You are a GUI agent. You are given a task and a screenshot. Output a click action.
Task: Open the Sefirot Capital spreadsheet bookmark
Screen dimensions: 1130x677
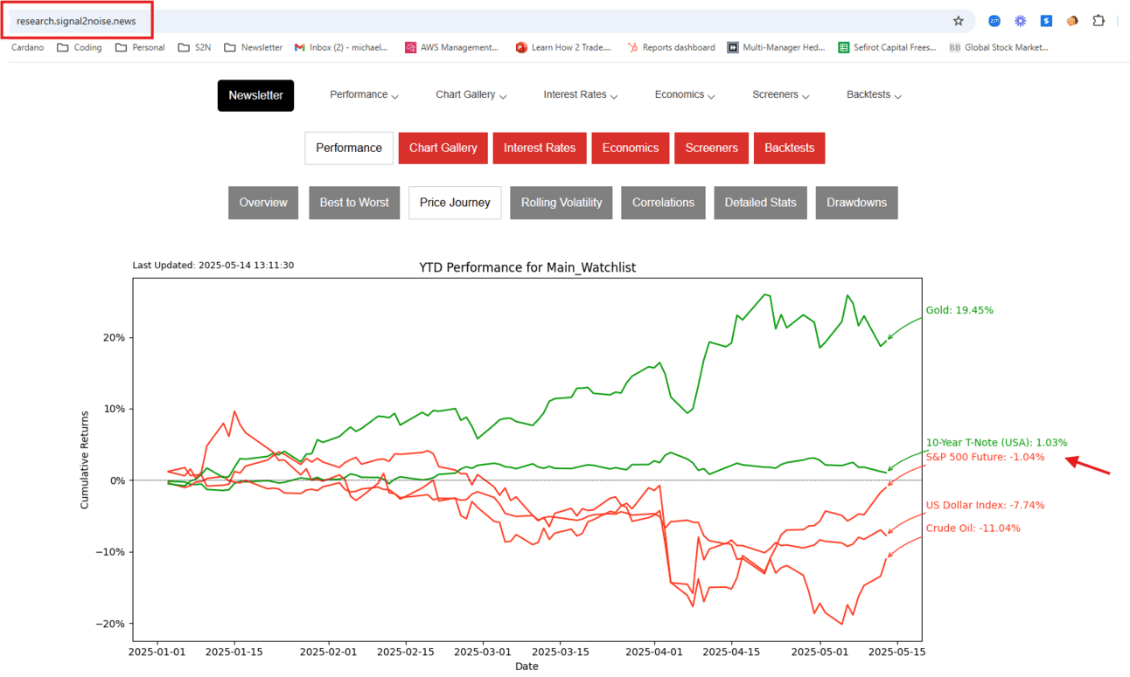[x=887, y=47]
